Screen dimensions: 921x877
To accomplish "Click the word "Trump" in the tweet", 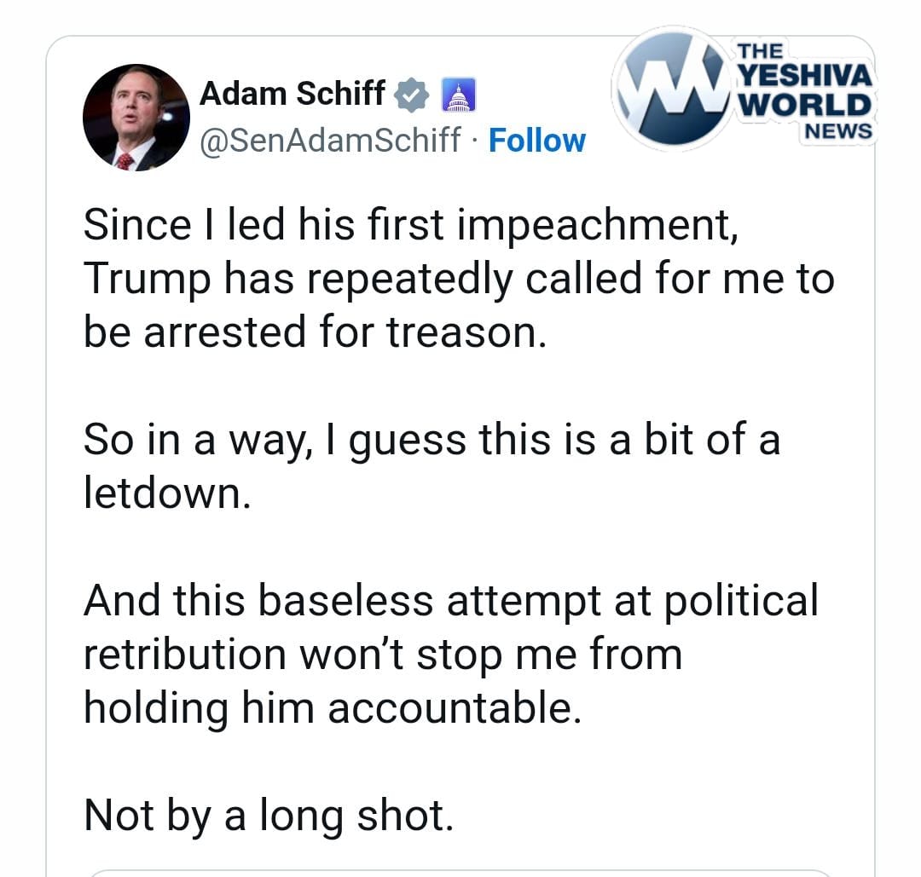I will click(x=146, y=278).
